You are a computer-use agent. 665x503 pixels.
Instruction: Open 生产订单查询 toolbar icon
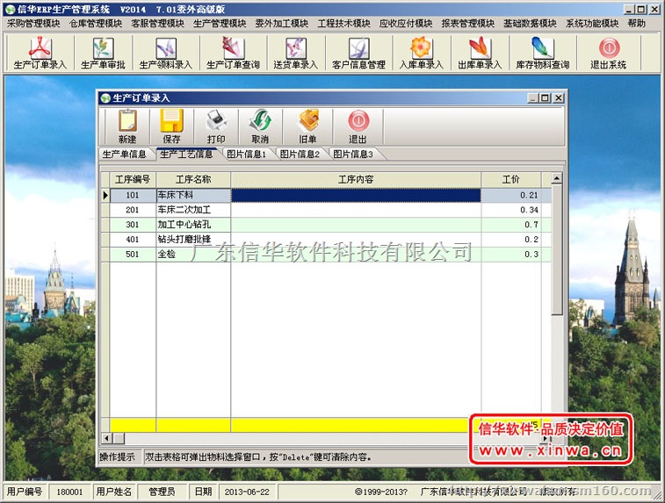(233, 53)
